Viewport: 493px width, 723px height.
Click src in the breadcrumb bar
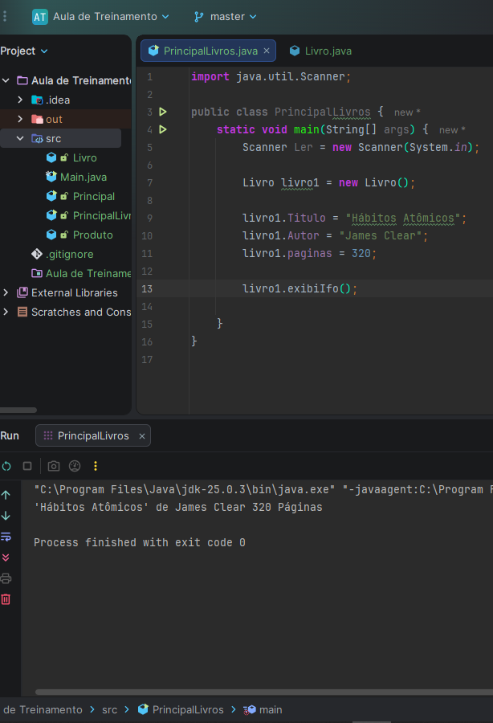[x=110, y=709]
